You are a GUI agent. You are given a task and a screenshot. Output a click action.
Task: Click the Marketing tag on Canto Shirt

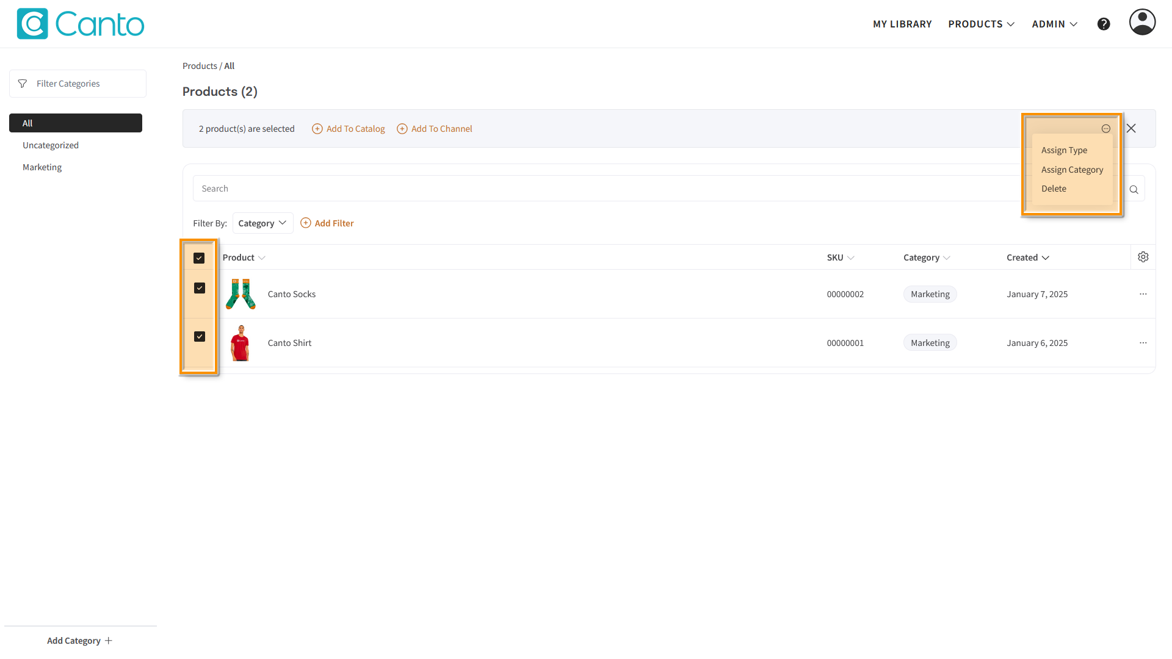pos(930,343)
